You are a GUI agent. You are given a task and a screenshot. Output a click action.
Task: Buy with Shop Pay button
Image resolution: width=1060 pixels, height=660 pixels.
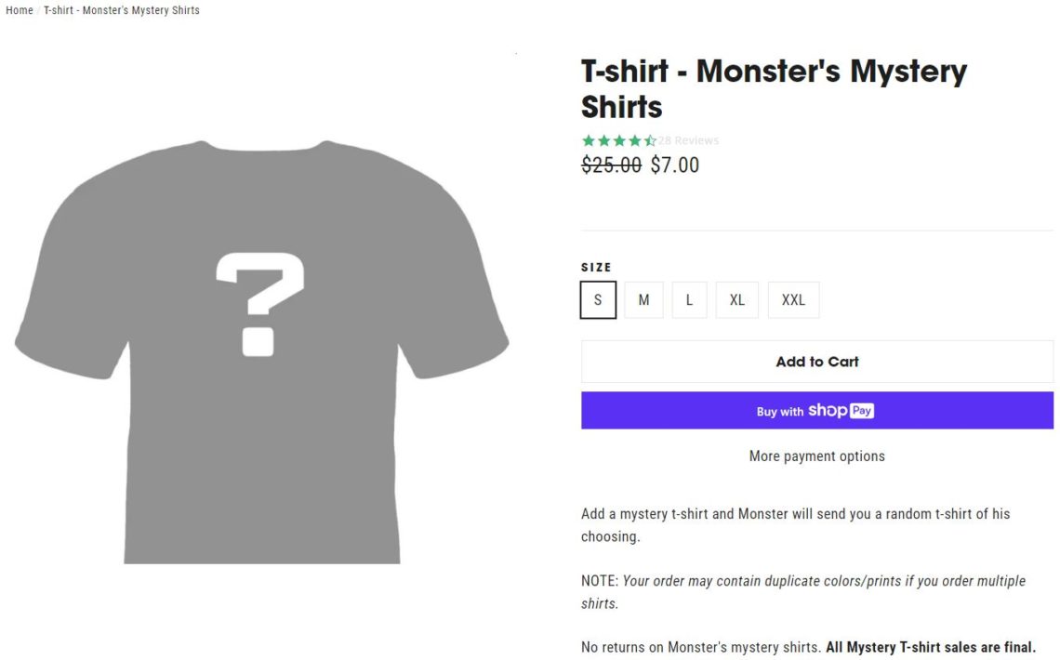[x=816, y=411]
